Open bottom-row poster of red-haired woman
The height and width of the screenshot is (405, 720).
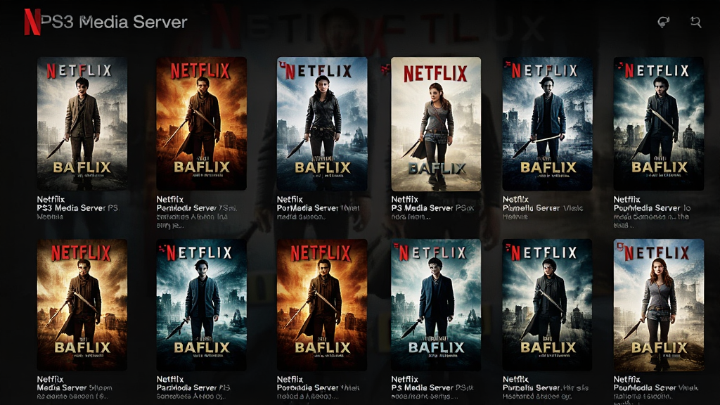click(x=658, y=304)
